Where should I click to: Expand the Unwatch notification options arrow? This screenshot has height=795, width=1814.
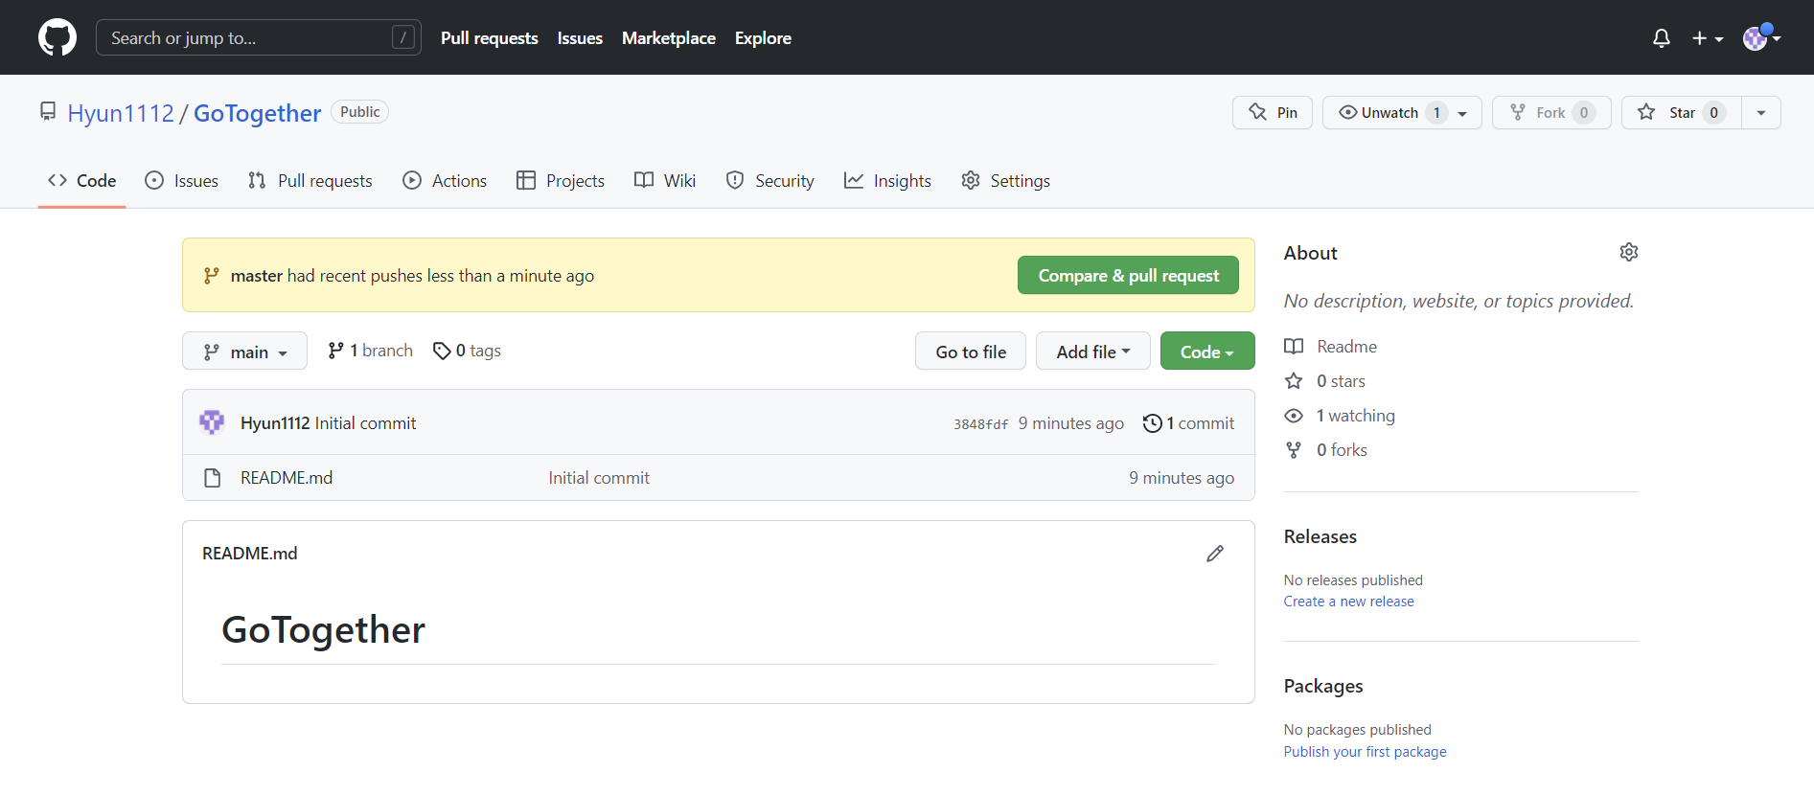pyautogui.click(x=1463, y=113)
